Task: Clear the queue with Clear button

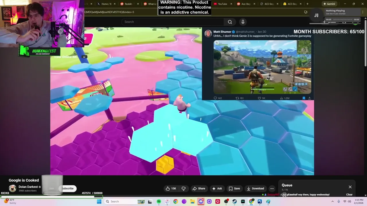Action: (349, 195)
